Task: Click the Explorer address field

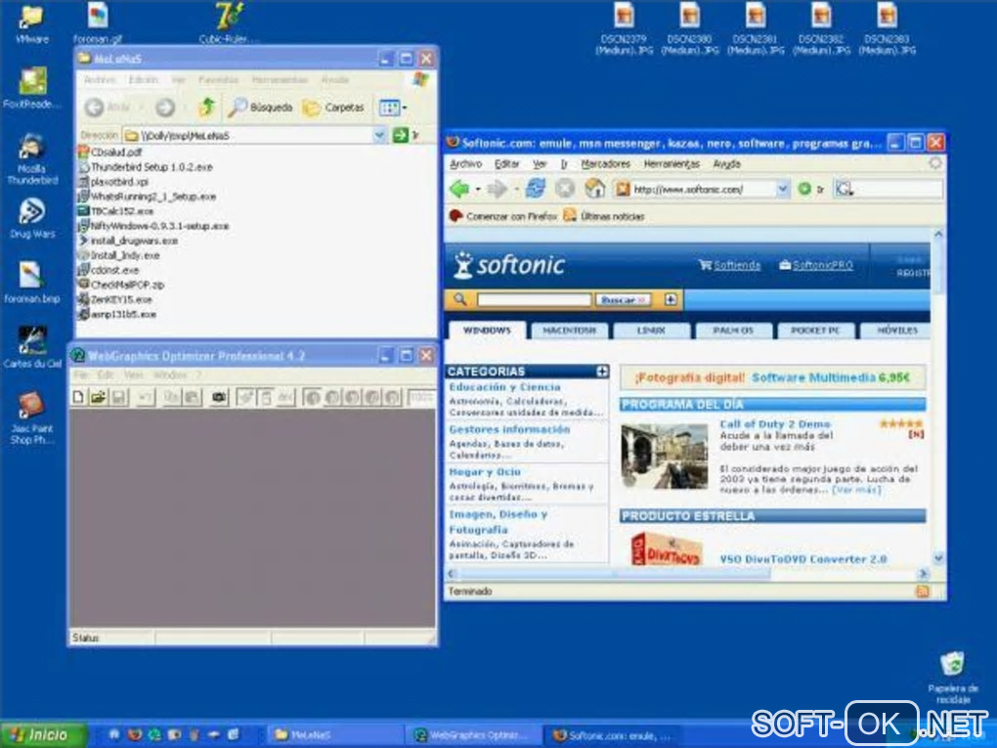Action: click(248, 135)
